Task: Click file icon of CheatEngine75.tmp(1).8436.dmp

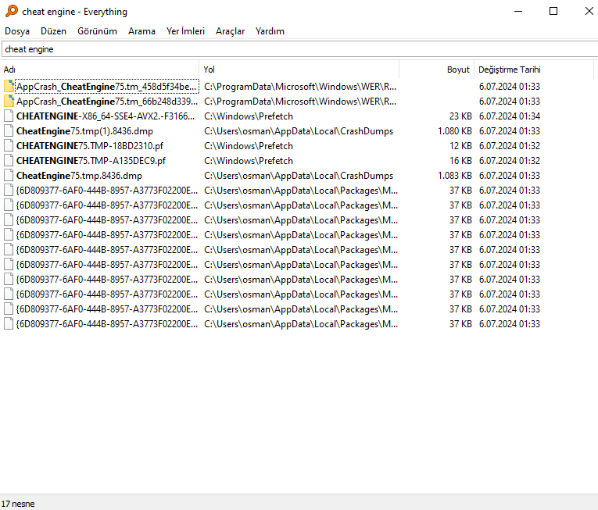Action: 9,131
